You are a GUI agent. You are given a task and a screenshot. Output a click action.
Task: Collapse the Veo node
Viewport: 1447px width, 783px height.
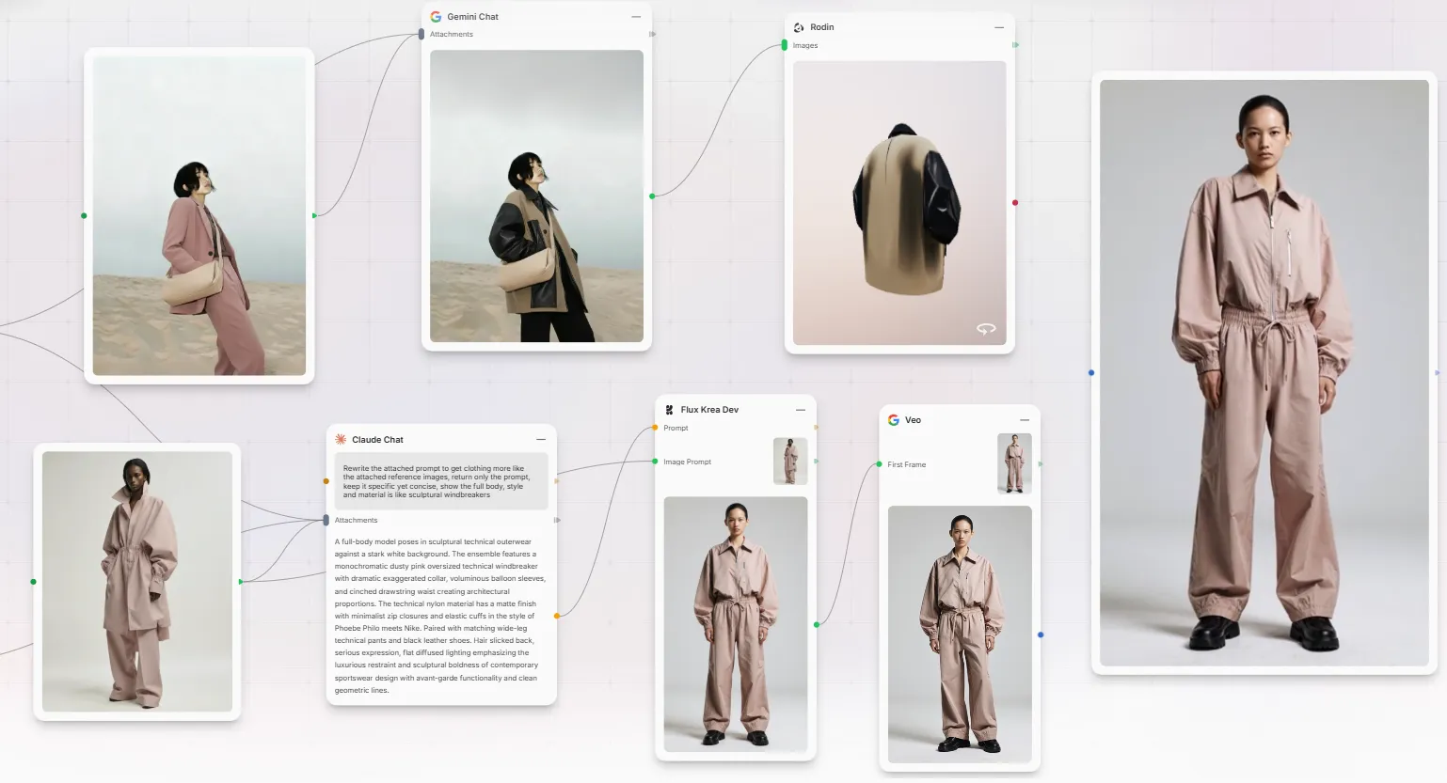(x=1025, y=420)
